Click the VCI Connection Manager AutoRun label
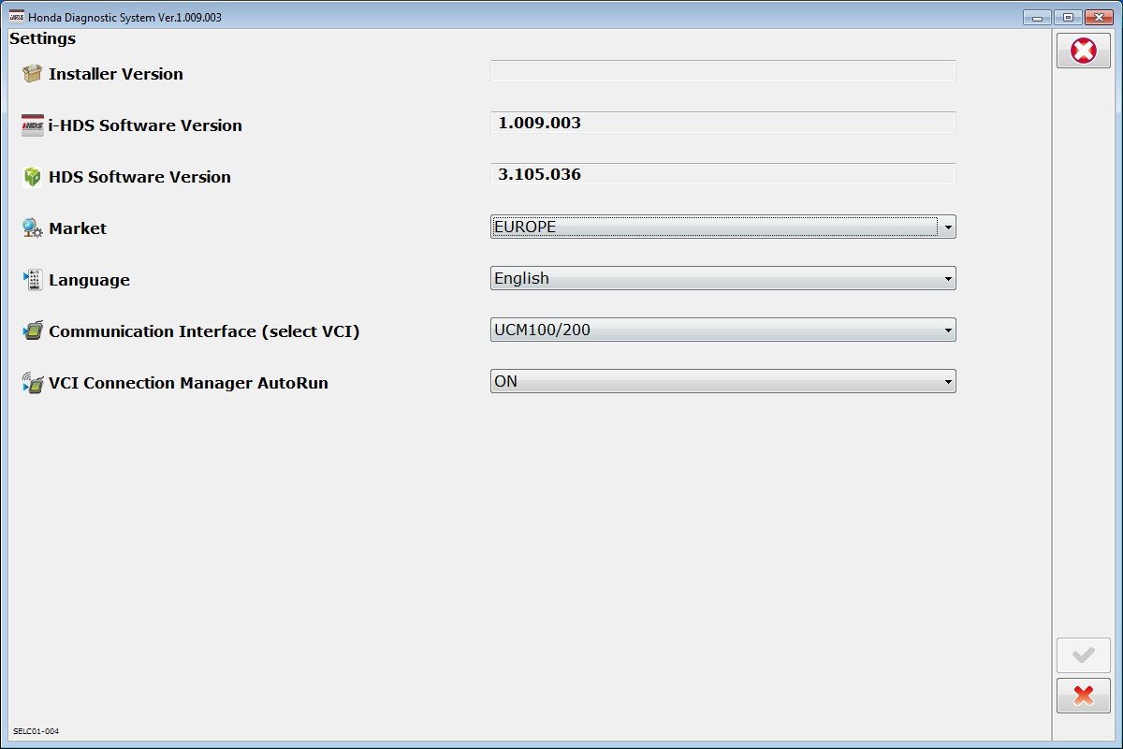This screenshot has height=749, width=1123. click(x=188, y=383)
